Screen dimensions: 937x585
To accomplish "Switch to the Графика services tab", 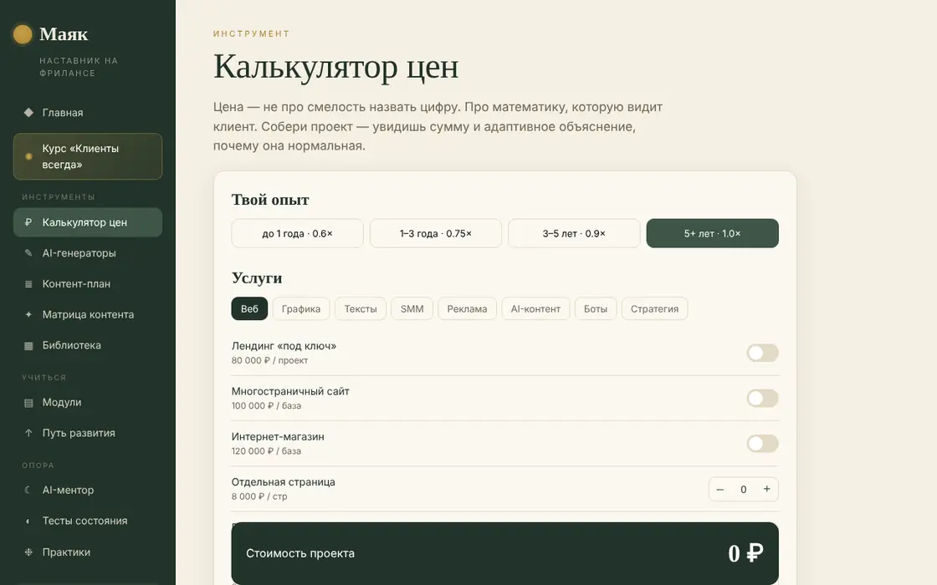I will [300, 308].
